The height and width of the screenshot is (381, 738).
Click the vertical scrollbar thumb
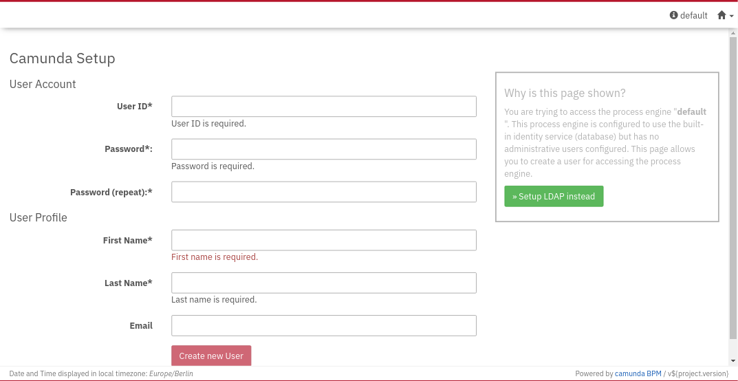[x=732, y=186]
